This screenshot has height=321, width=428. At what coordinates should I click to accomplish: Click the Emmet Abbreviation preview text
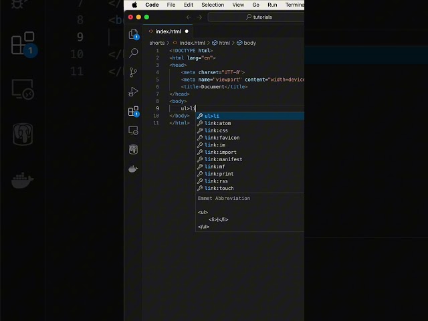(224, 199)
